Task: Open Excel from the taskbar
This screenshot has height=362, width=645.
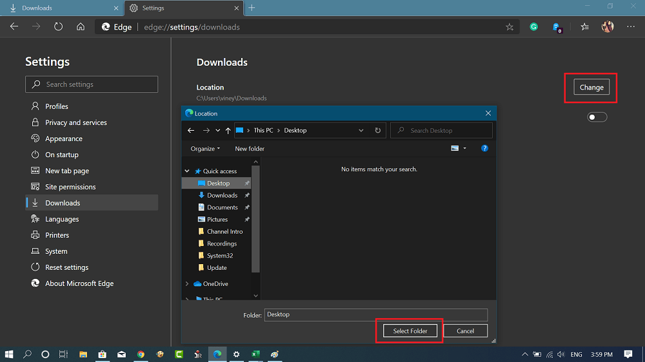Action: pos(255,354)
